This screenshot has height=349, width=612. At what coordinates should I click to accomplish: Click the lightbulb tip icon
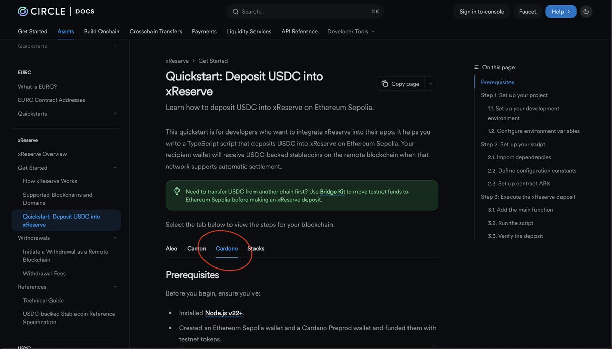pyautogui.click(x=177, y=192)
